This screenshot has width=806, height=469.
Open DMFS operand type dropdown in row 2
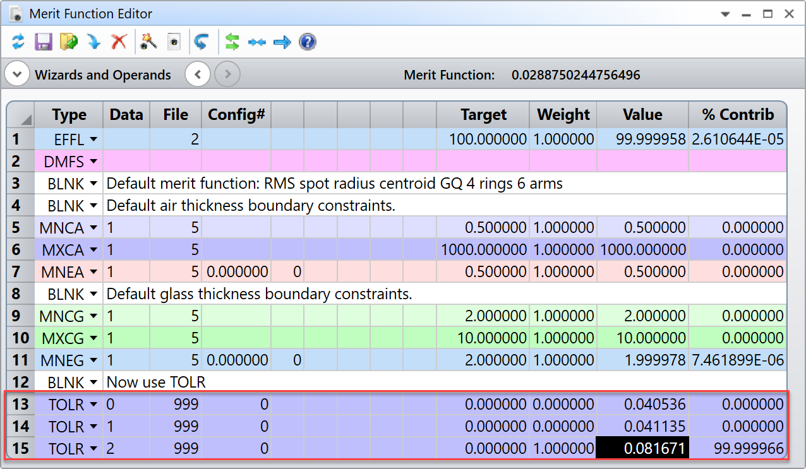(x=93, y=162)
